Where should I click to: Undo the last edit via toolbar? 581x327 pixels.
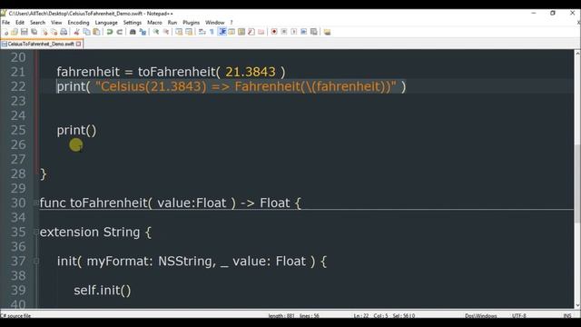110,32
